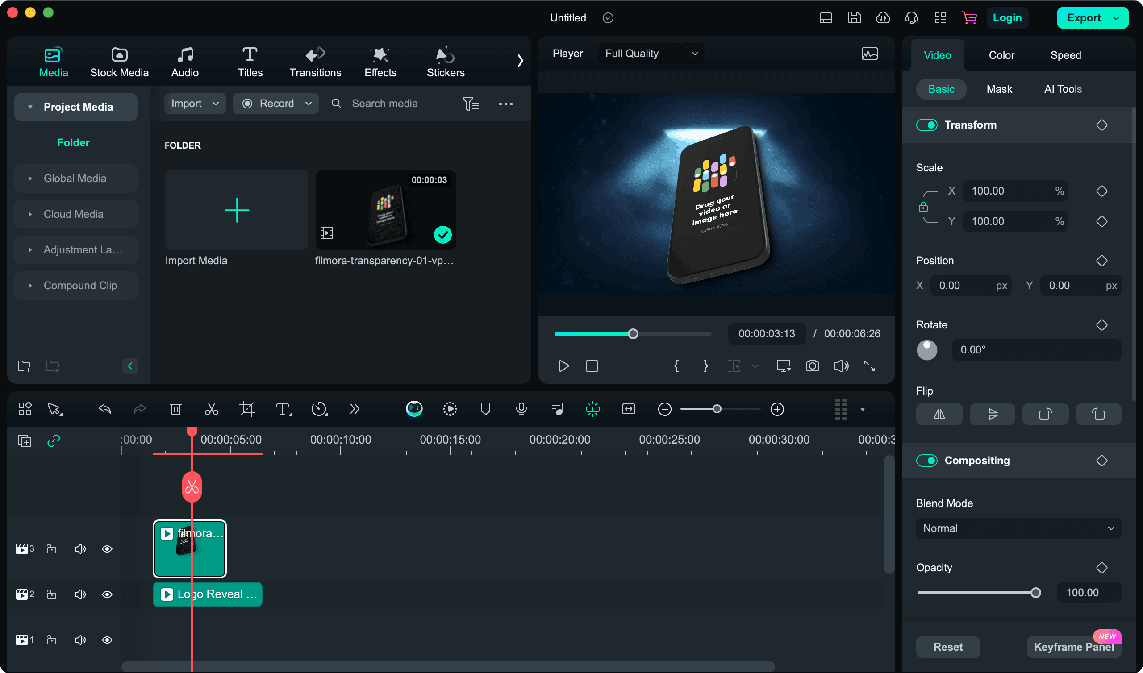Open the Stickers panel
The image size is (1143, 673).
tap(446, 61)
